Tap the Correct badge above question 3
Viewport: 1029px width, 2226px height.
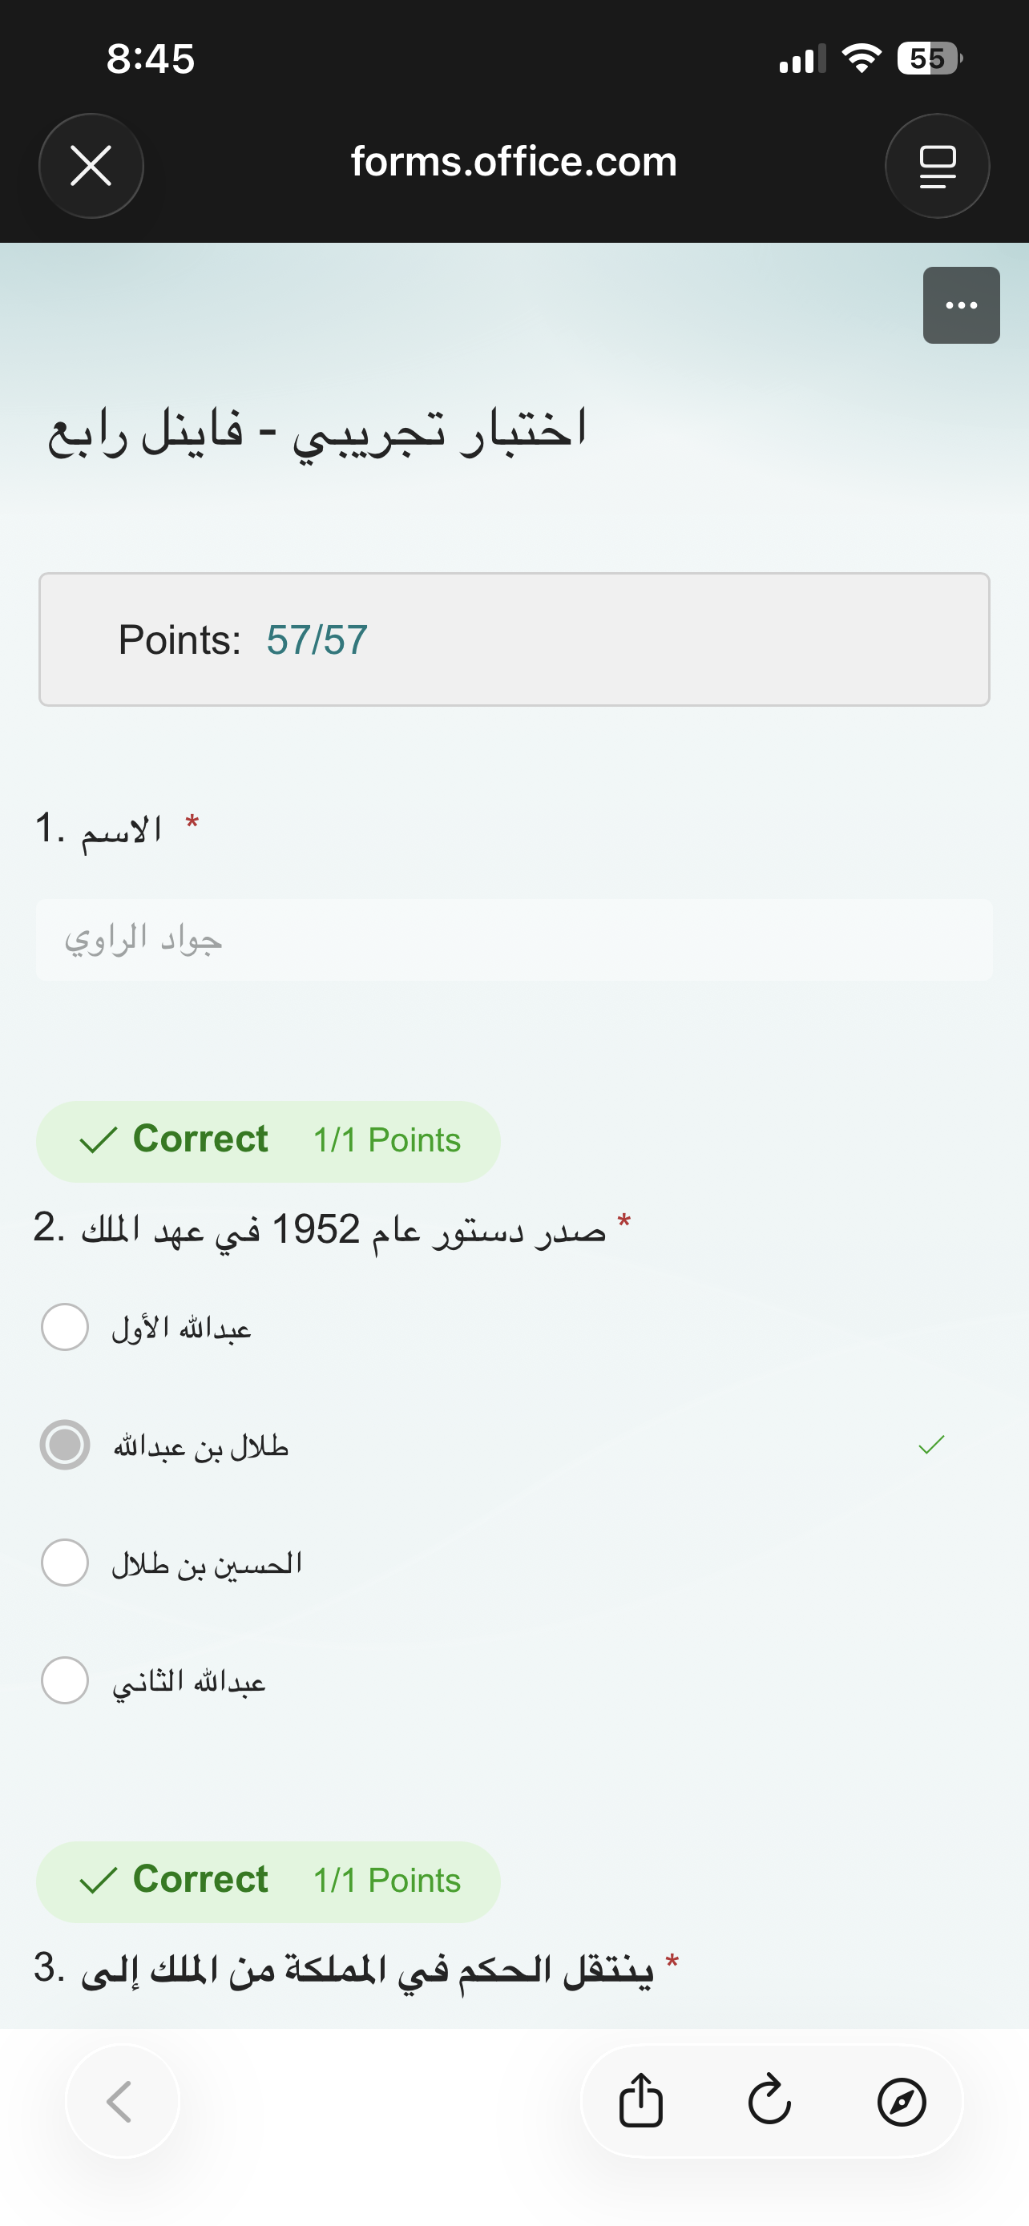tap(268, 1881)
